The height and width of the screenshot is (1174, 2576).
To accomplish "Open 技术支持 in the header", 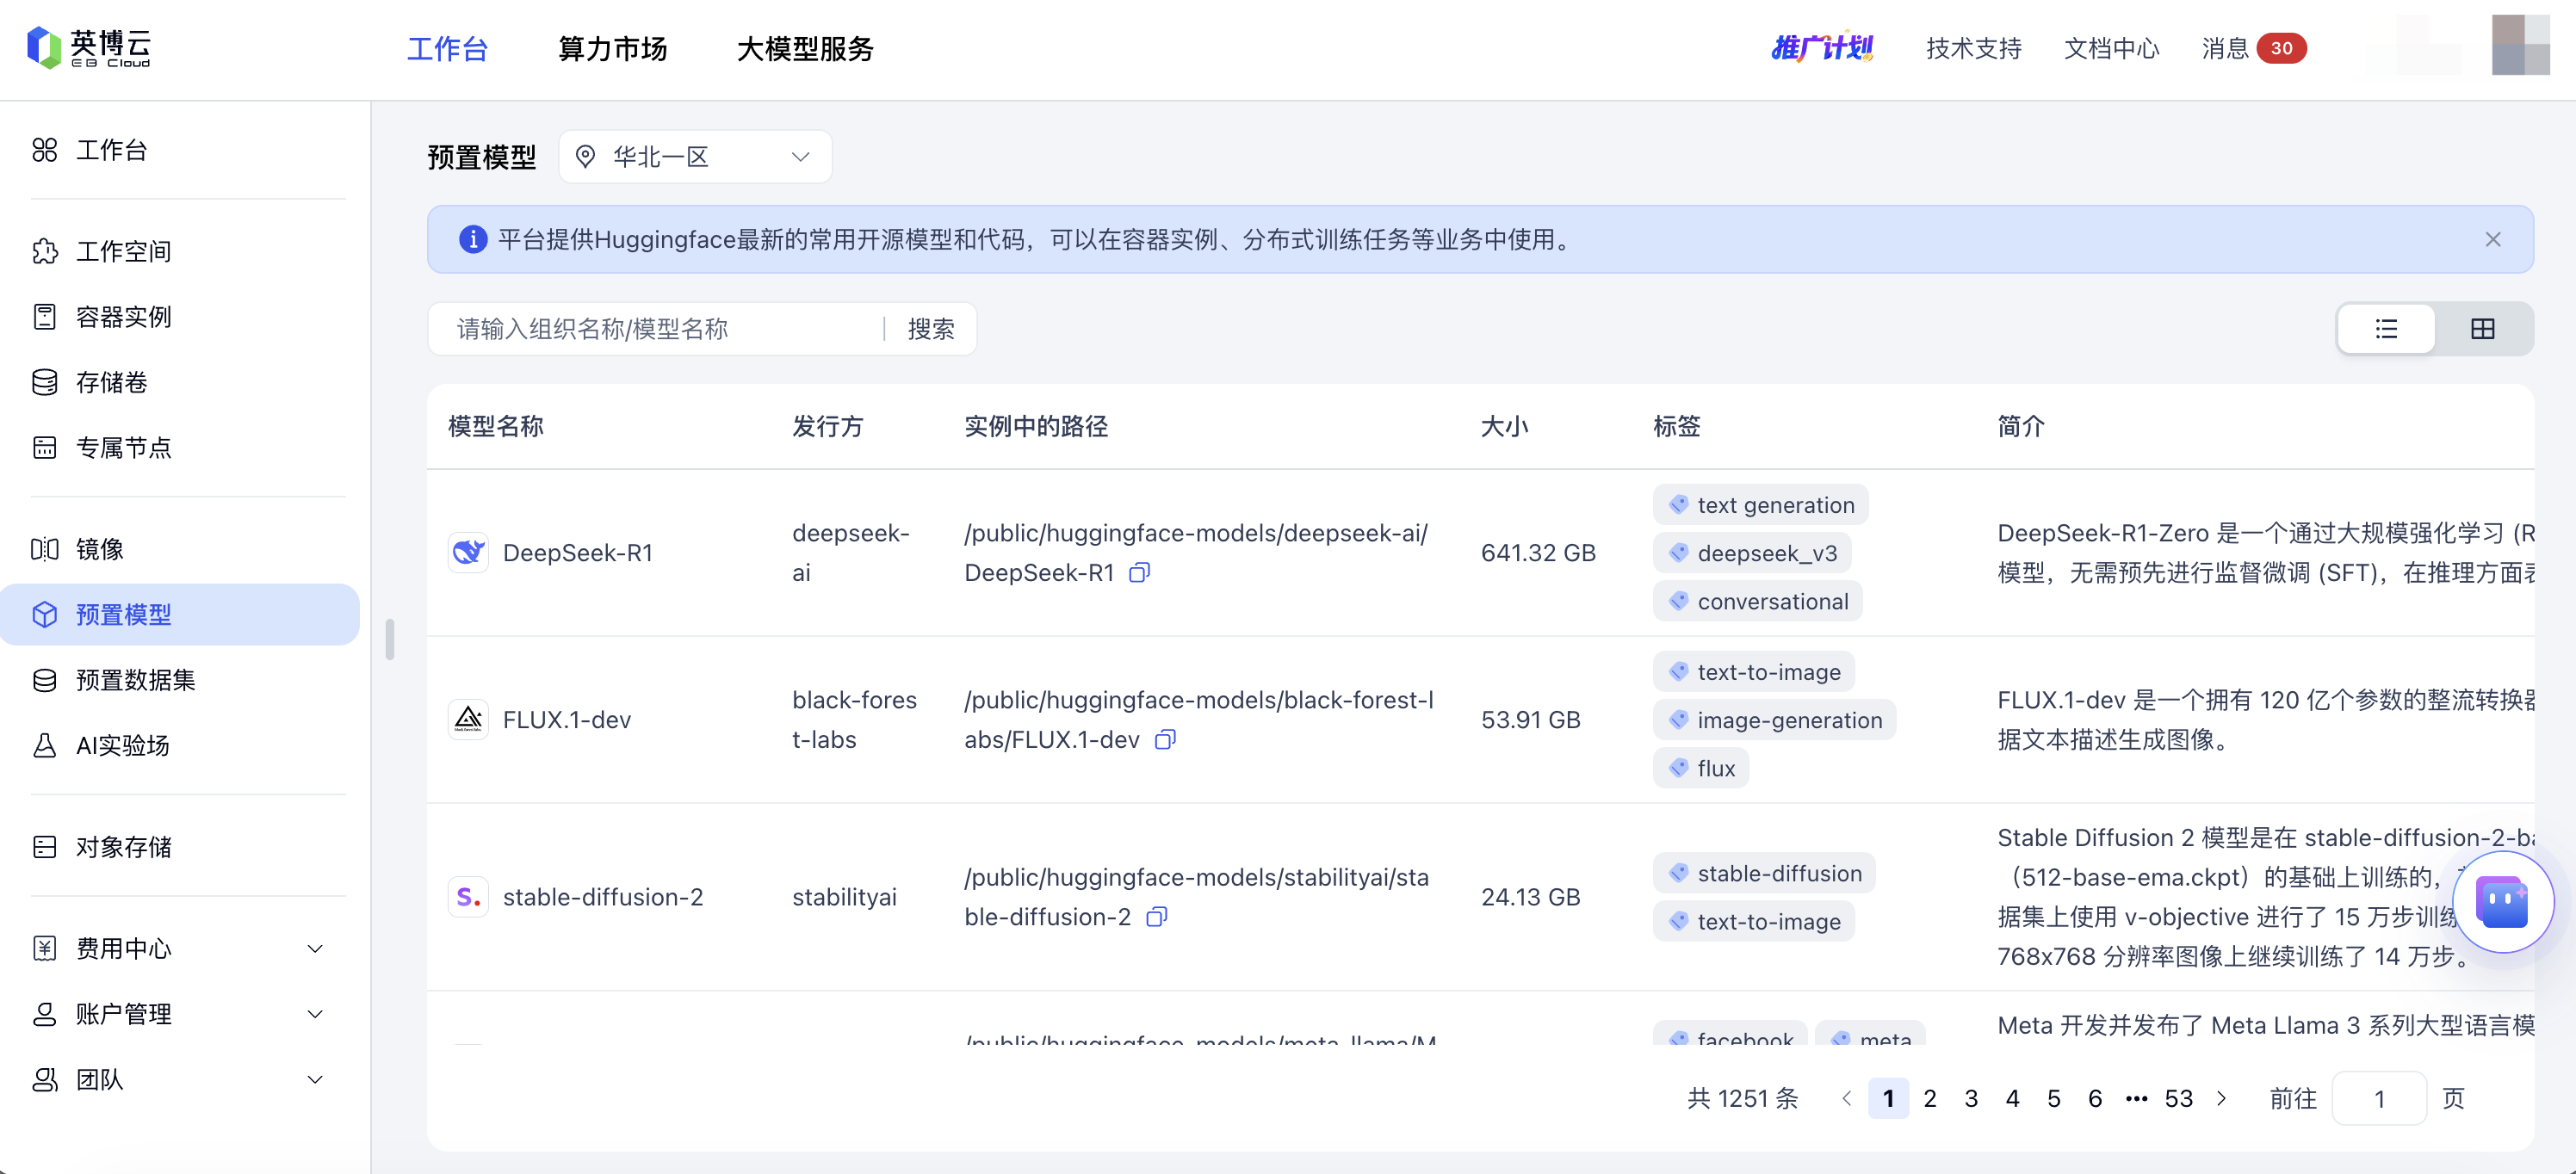I will pyautogui.click(x=1974, y=48).
